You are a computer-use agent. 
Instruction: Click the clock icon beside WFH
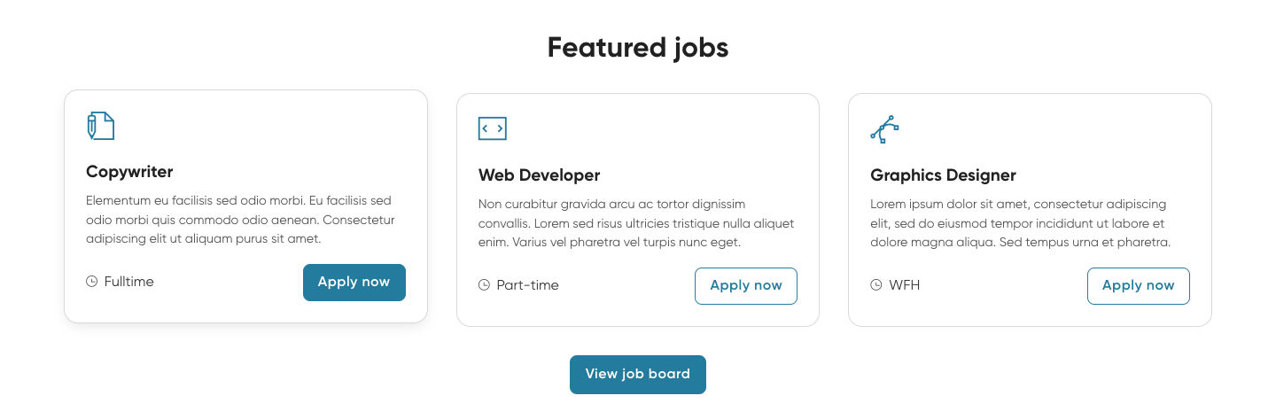pyautogui.click(x=876, y=285)
